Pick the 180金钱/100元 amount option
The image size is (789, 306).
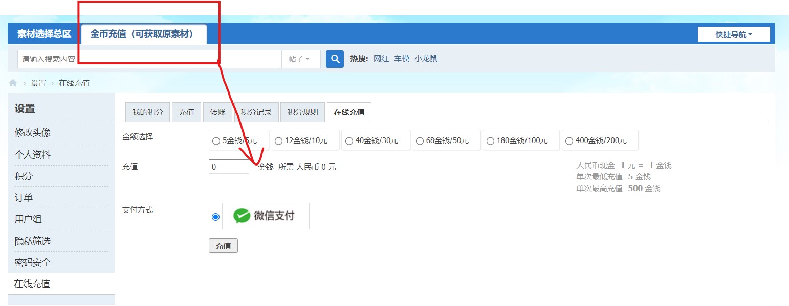pos(521,140)
